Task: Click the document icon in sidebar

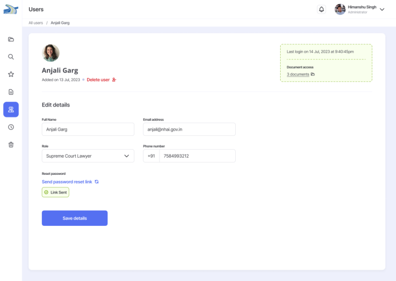Action: pyautogui.click(x=11, y=92)
